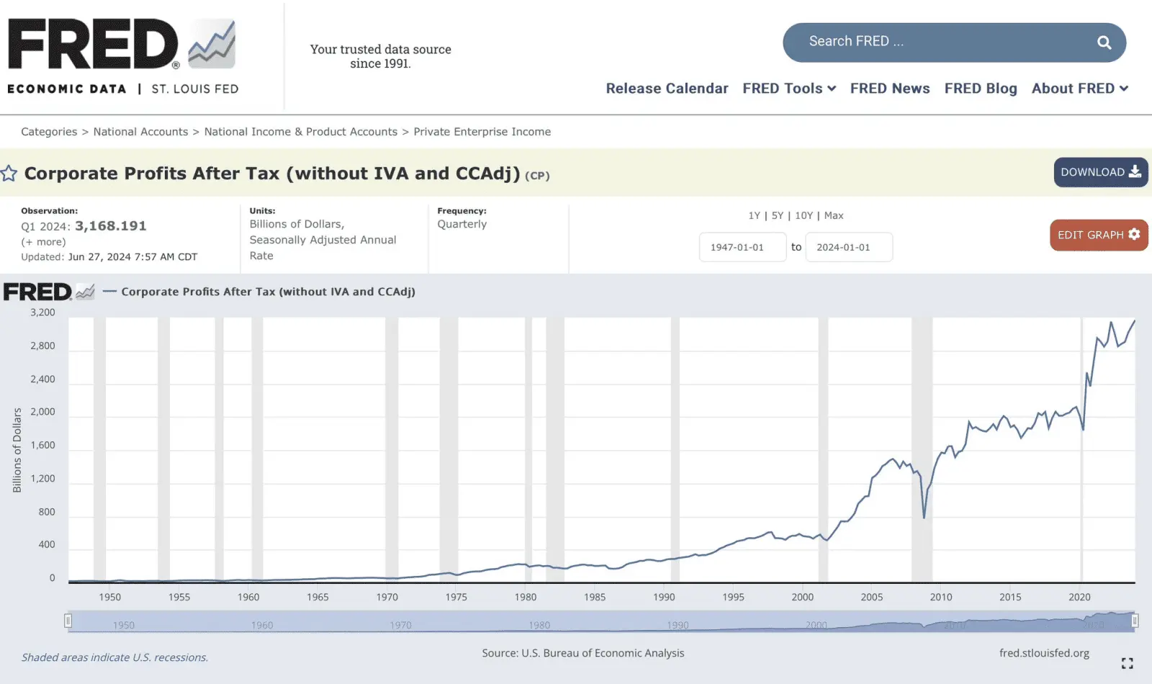Click the Download button
The width and height of the screenshot is (1152, 684).
(1100, 172)
